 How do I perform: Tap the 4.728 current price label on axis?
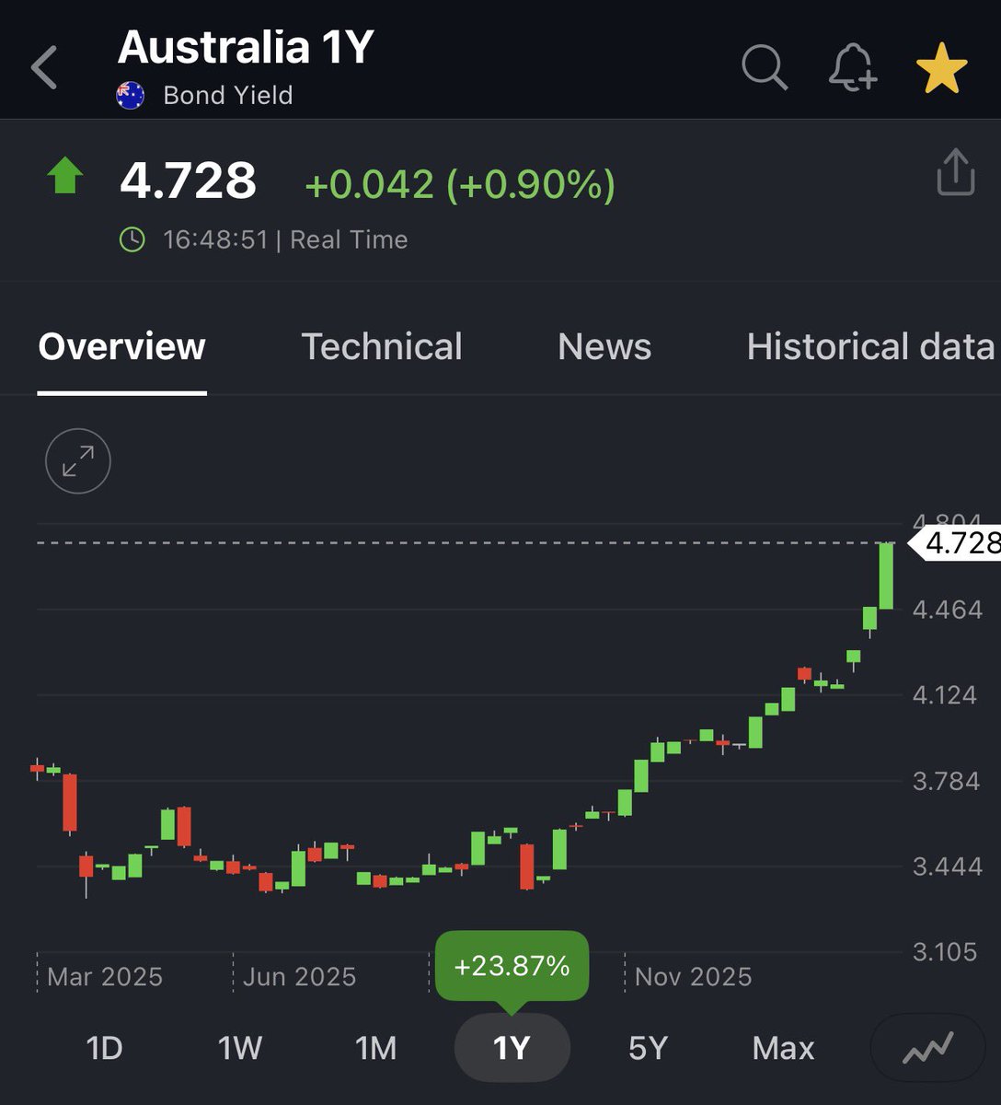[957, 543]
